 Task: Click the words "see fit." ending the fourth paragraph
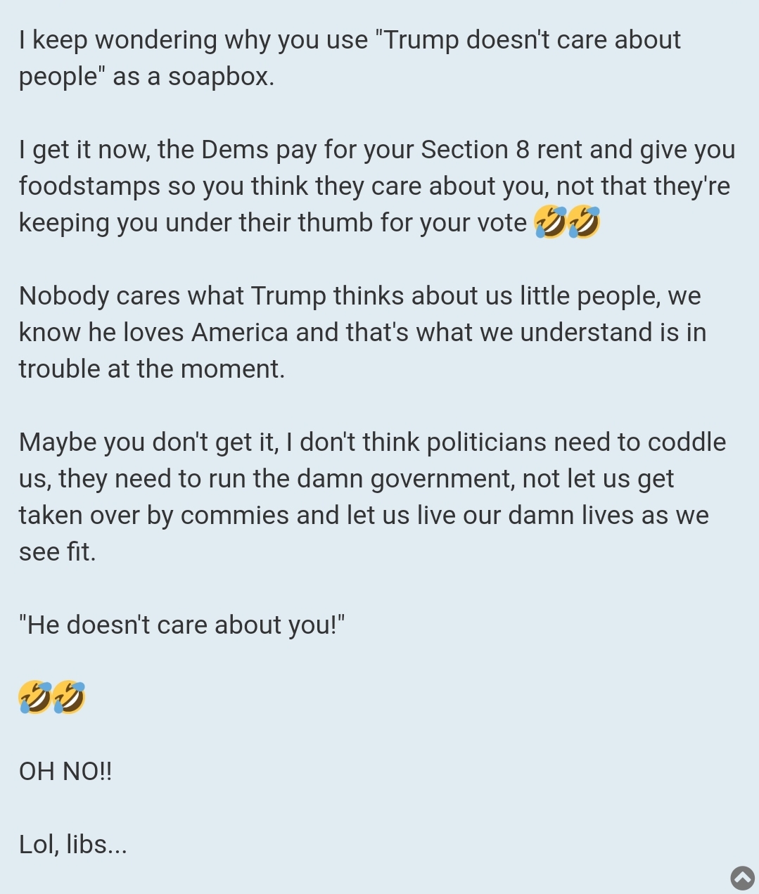[57, 551]
